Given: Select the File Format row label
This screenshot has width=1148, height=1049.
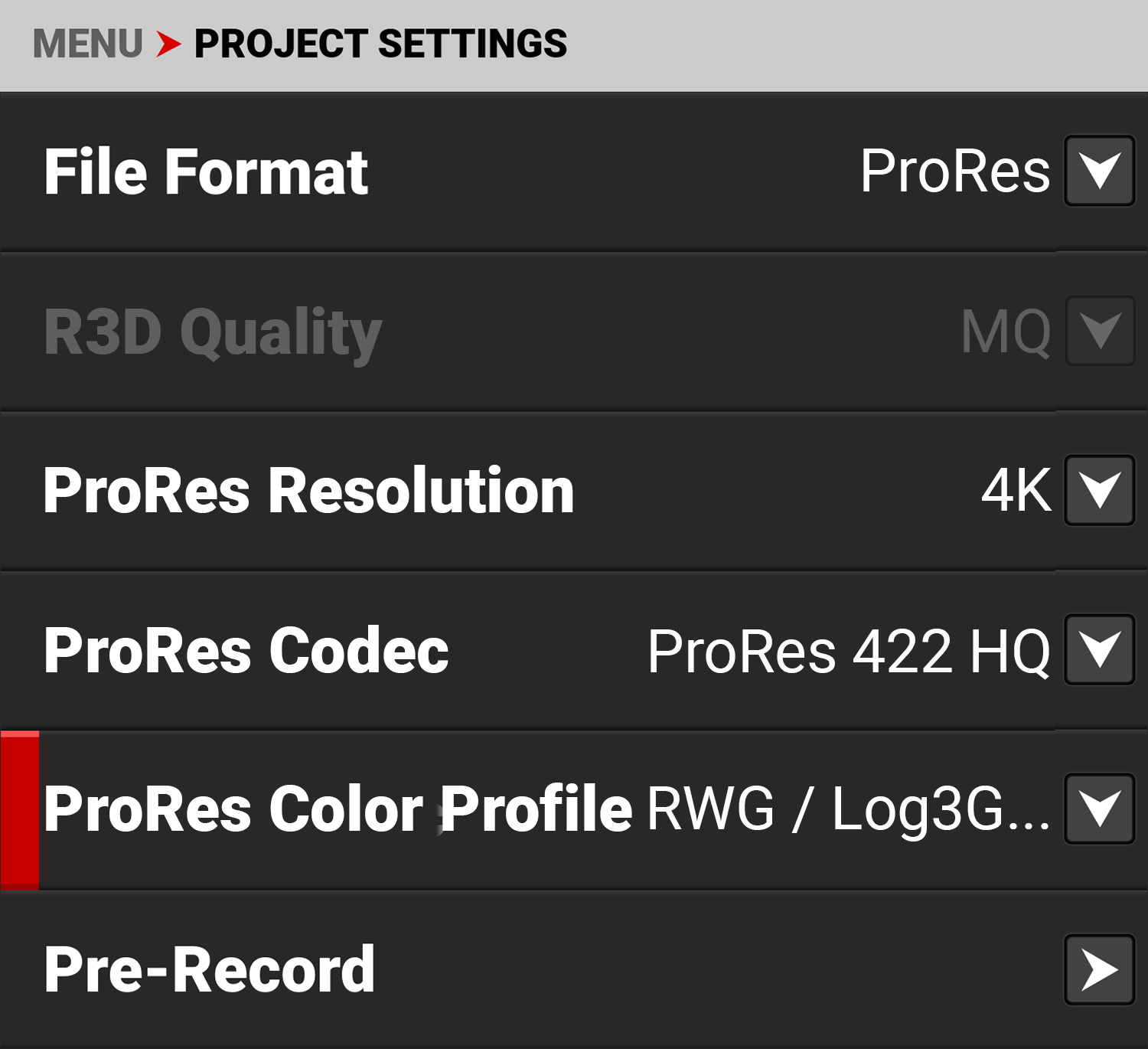Looking at the screenshot, I should point(206,172).
